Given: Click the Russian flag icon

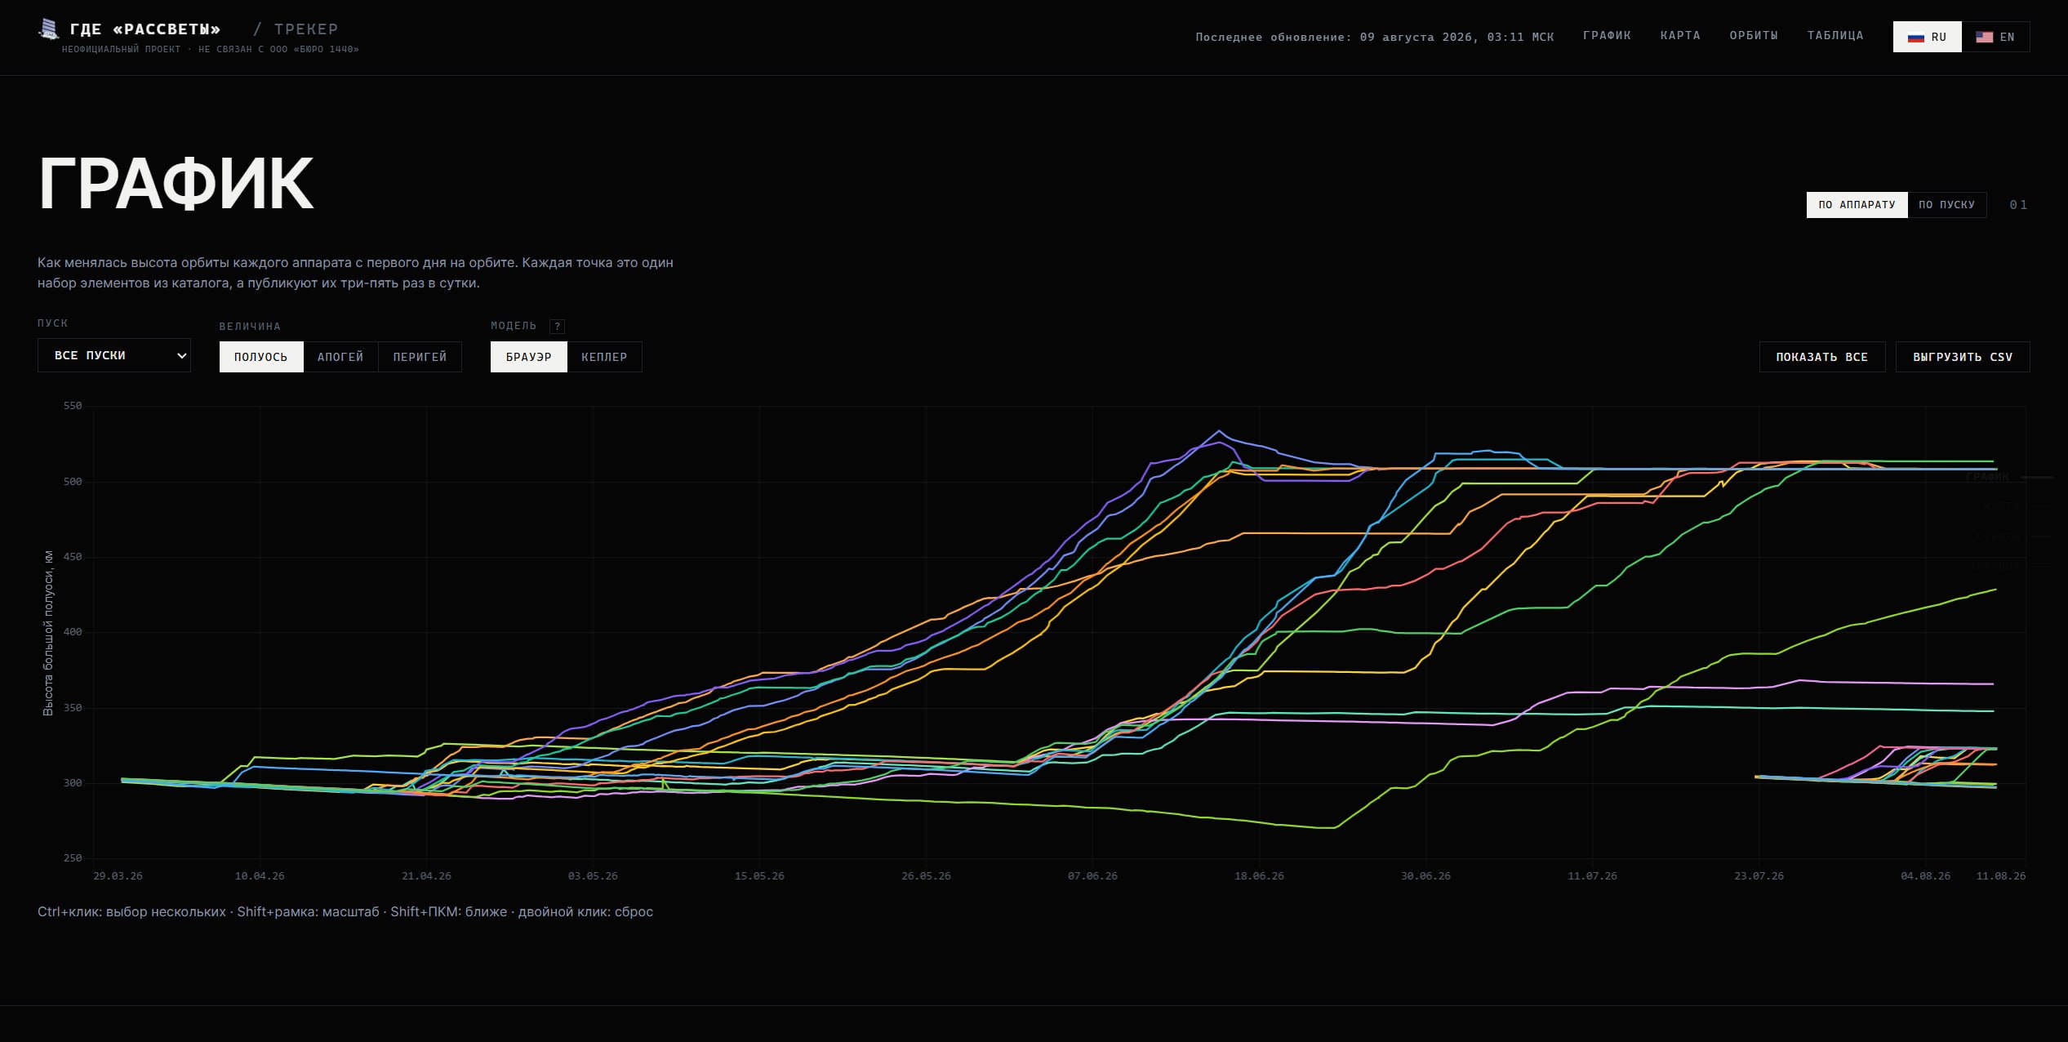Looking at the screenshot, I should (x=1915, y=38).
